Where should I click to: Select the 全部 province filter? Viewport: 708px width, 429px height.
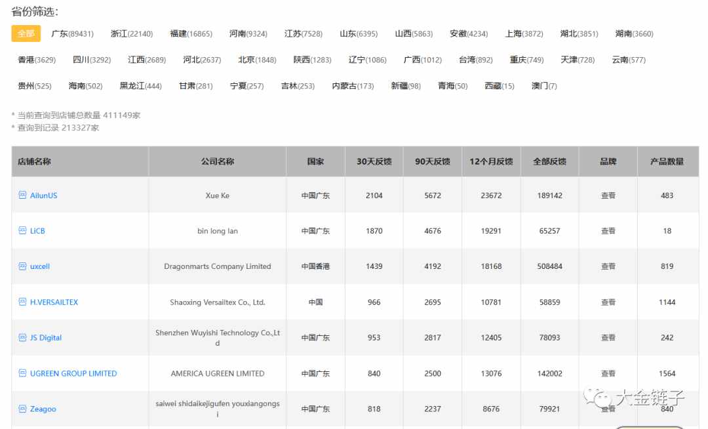pyautogui.click(x=26, y=33)
